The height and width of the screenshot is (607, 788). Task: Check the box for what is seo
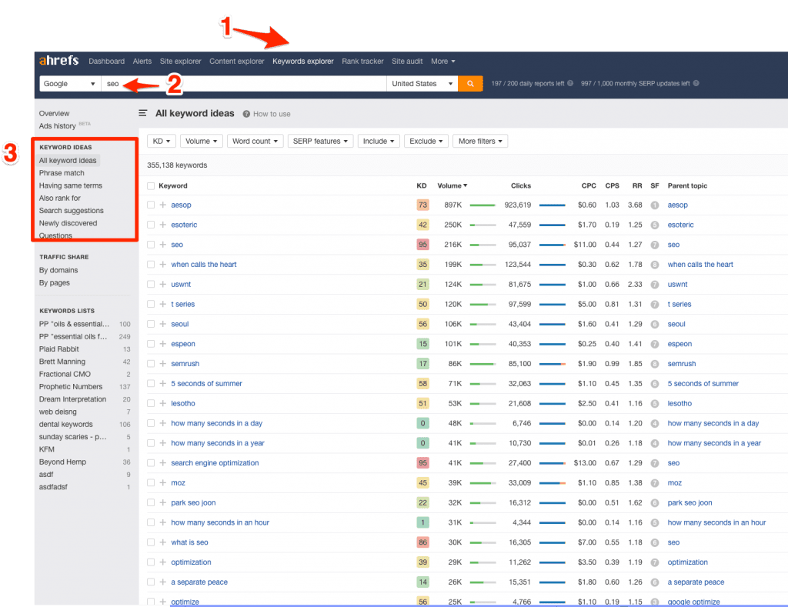coord(151,542)
